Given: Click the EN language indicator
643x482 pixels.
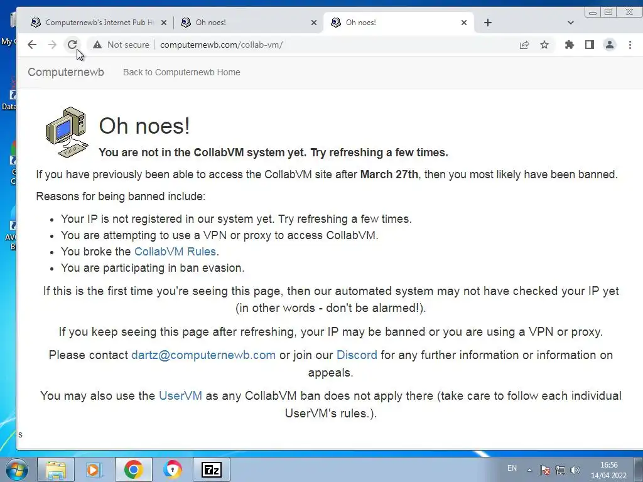Looking at the screenshot, I should click(512, 468).
